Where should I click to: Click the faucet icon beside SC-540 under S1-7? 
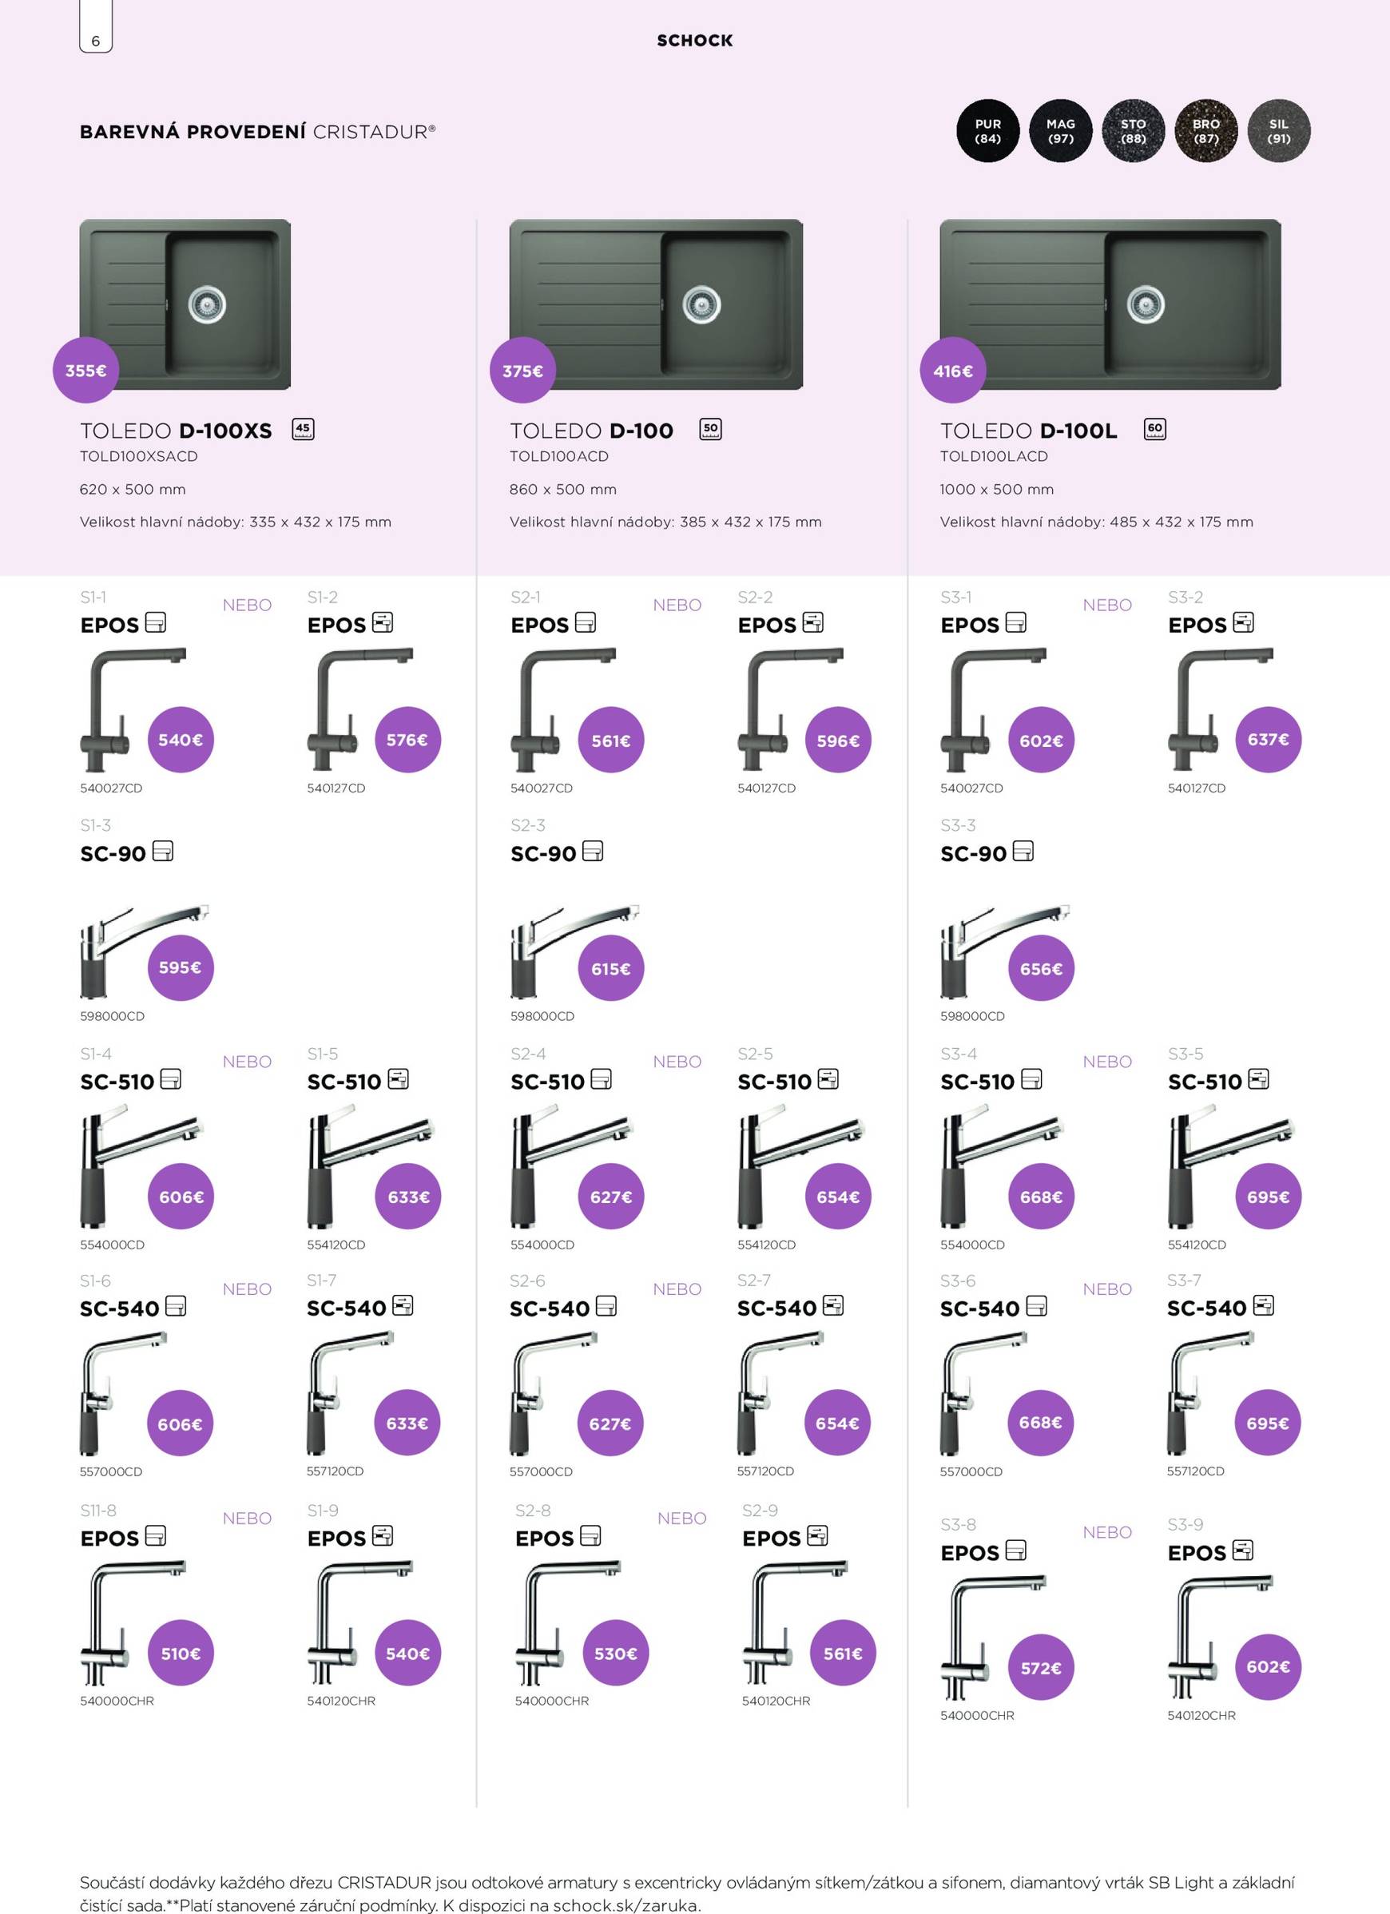click(403, 1306)
